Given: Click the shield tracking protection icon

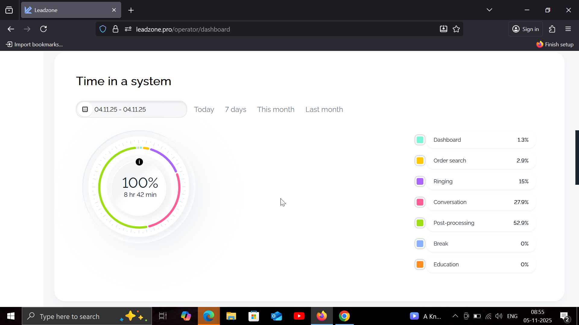Looking at the screenshot, I should [x=103, y=29].
